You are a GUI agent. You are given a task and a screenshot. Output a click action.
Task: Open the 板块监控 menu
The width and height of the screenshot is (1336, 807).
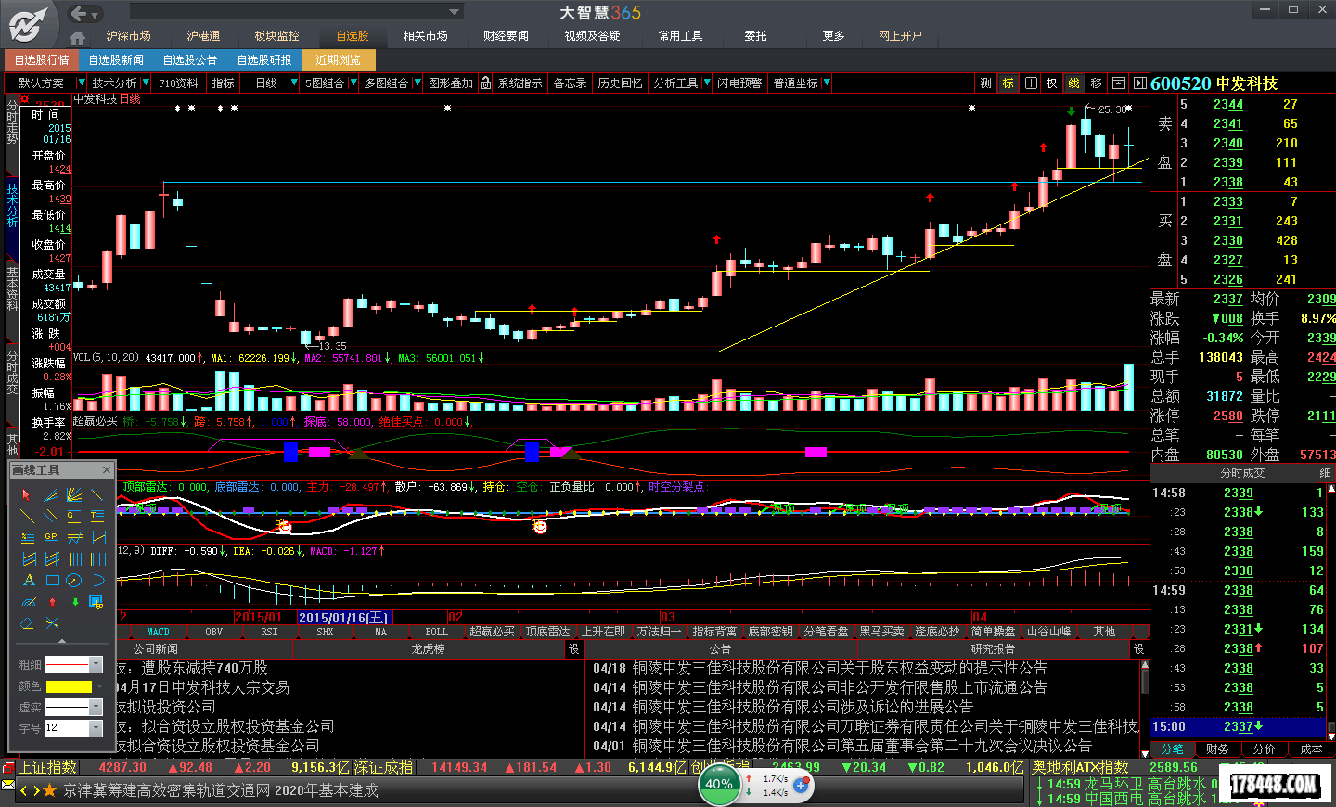click(277, 36)
